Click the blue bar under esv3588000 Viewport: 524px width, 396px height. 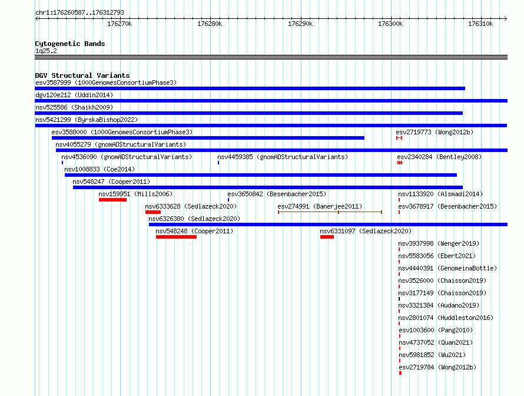click(x=208, y=138)
